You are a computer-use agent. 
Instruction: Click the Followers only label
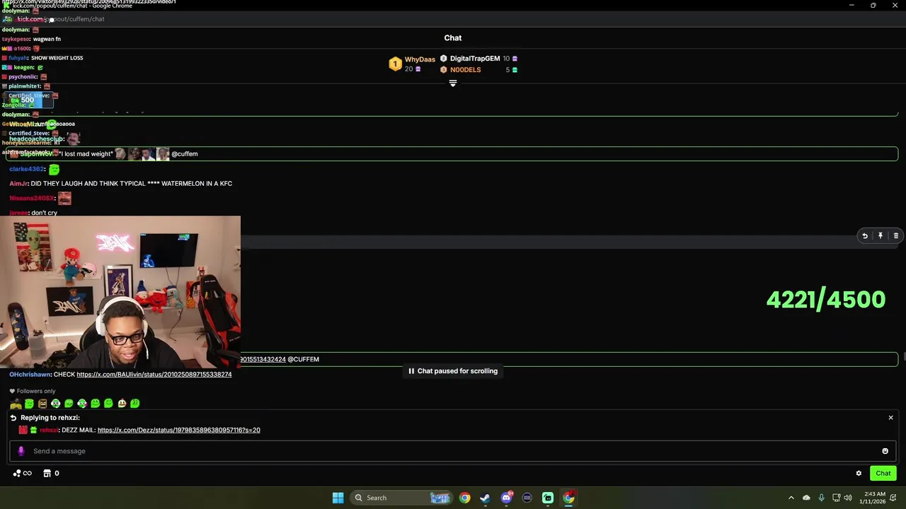pos(35,391)
